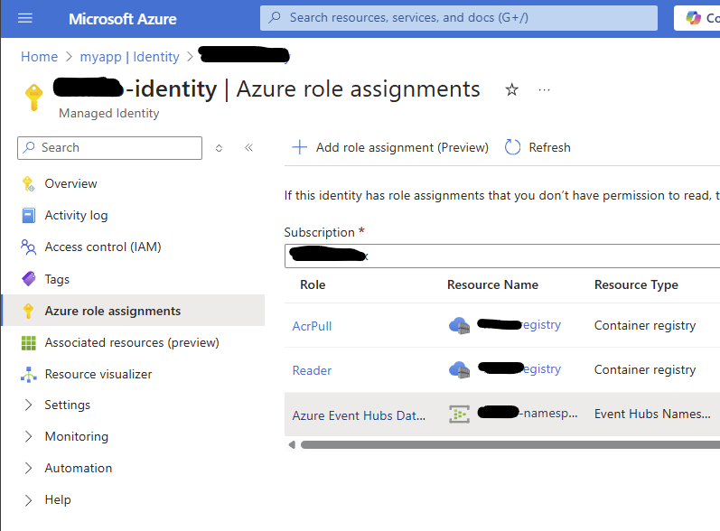Image resolution: width=720 pixels, height=531 pixels.
Task: Open the namespace resource link
Action: click(528, 413)
